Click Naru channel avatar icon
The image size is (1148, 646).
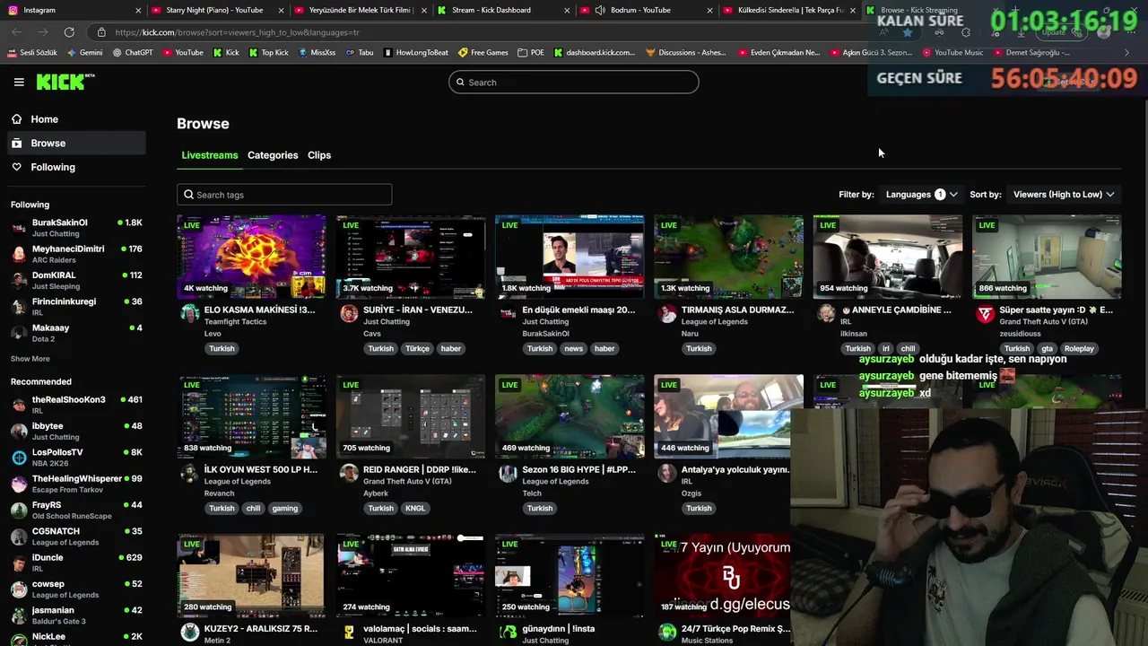point(666,313)
